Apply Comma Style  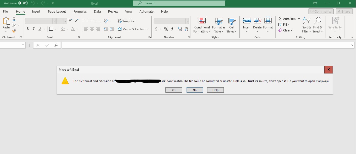point(172,29)
